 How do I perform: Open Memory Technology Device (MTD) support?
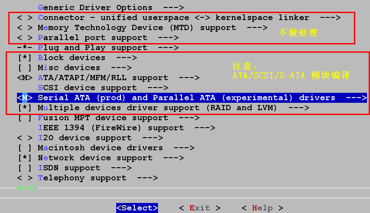coord(137,28)
